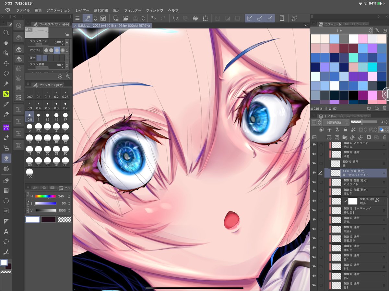Open the フィルター menu
The height and width of the screenshot is (291, 389).
click(x=133, y=10)
